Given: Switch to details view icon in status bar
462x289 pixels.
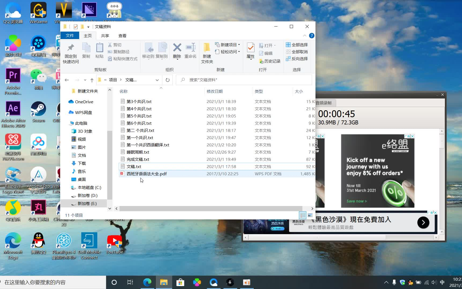Looking at the screenshot, I should pyautogui.click(x=303, y=215).
